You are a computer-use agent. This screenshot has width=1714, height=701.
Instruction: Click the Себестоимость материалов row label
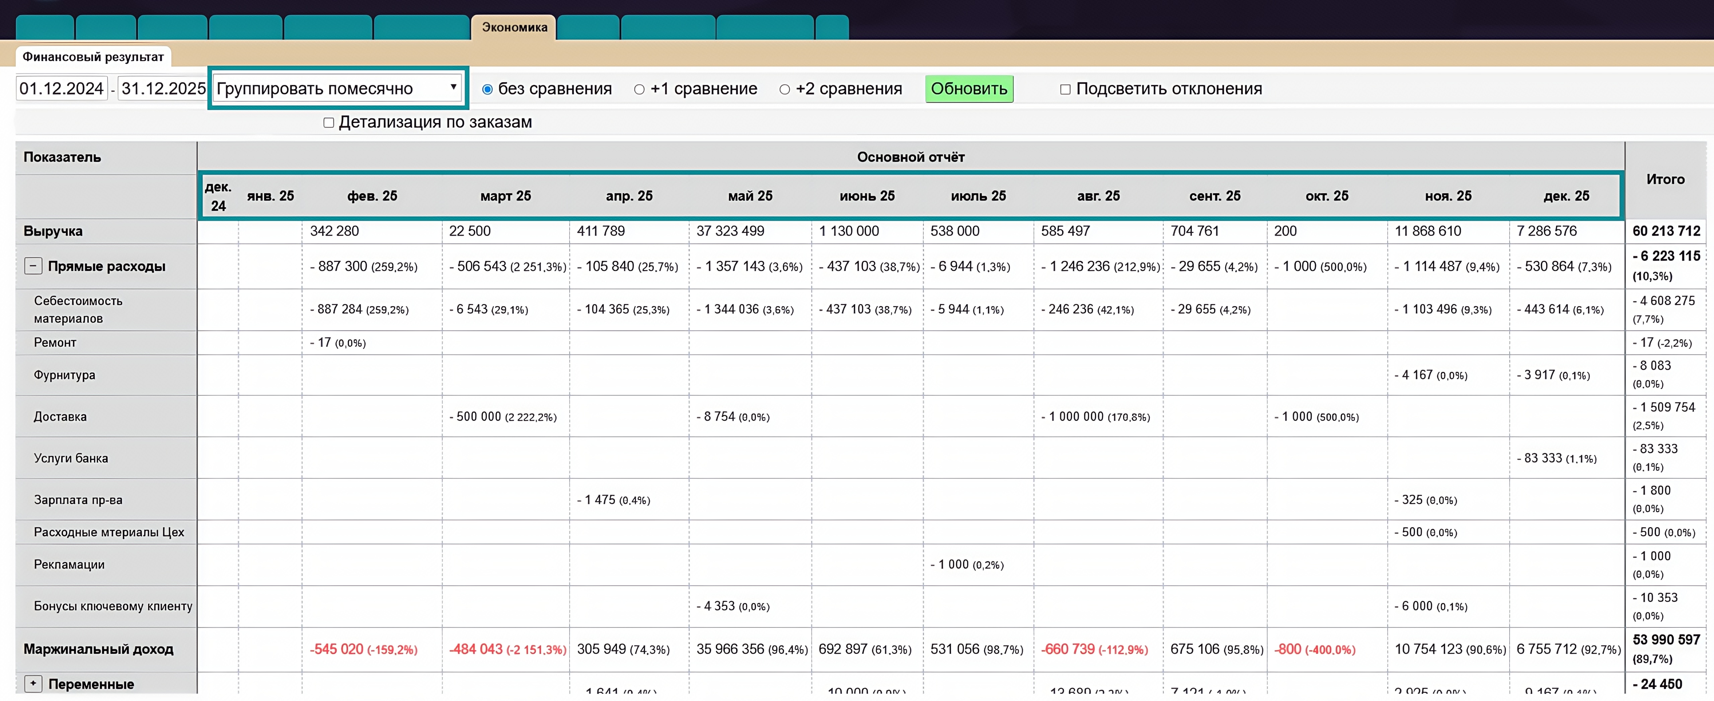pyautogui.click(x=78, y=309)
